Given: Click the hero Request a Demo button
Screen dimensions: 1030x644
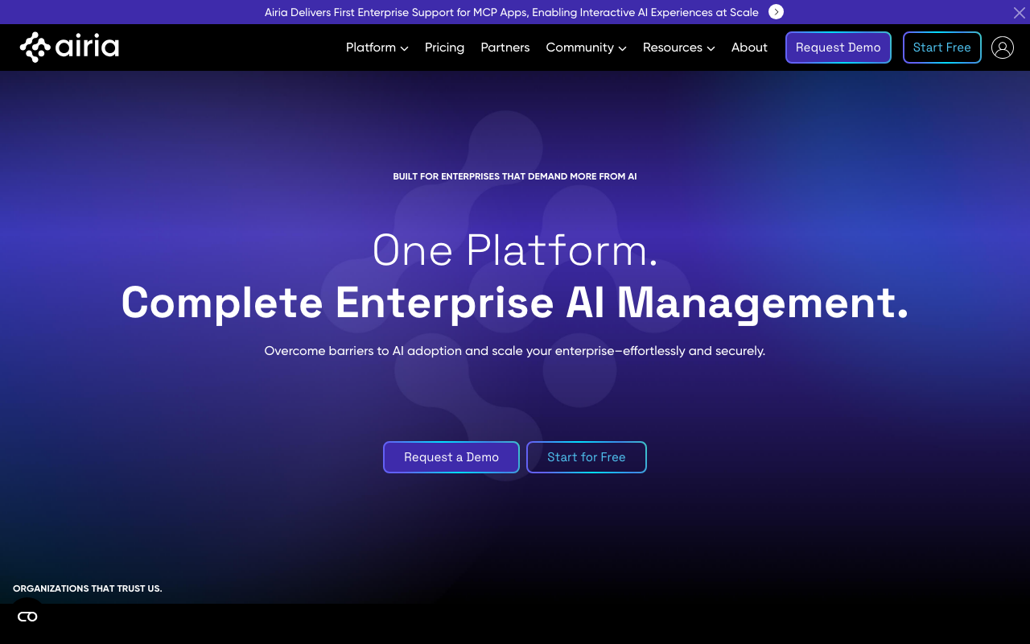Looking at the screenshot, I should pos(451,457).
